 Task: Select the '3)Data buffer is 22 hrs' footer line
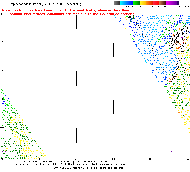(71, 164)
